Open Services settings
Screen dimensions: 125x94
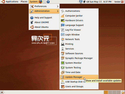click(x=79, y=49)
